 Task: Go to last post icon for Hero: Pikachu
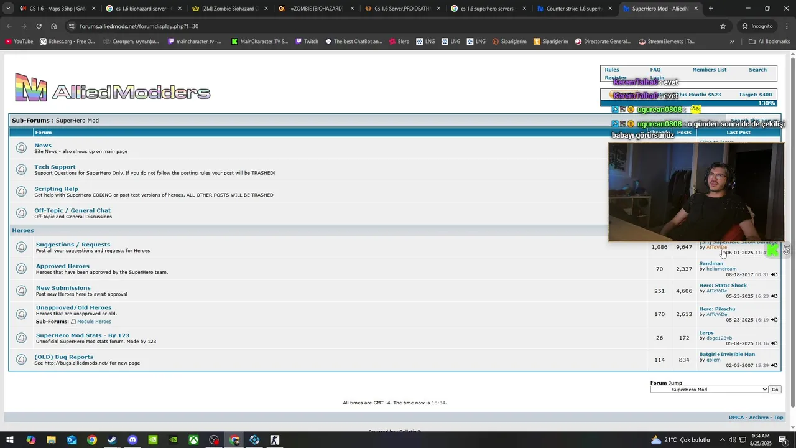[774, 320]
